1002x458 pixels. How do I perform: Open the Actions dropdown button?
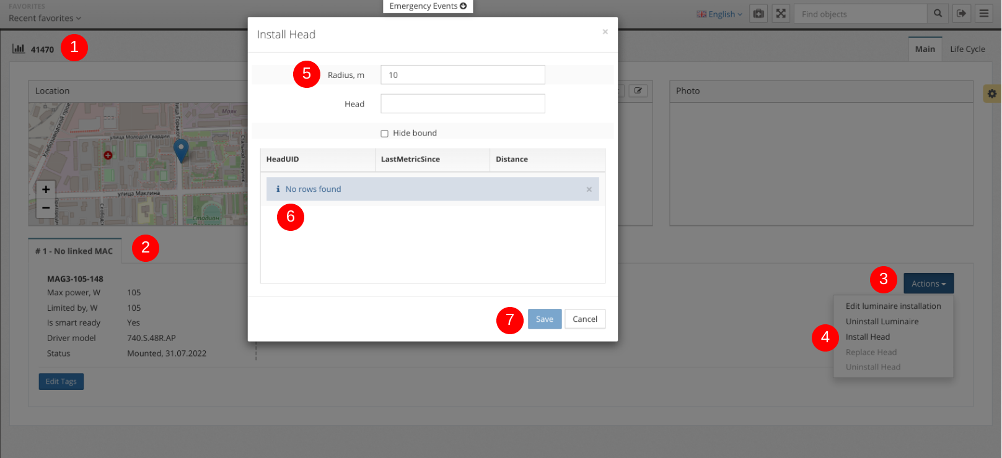tap(928, 283)
